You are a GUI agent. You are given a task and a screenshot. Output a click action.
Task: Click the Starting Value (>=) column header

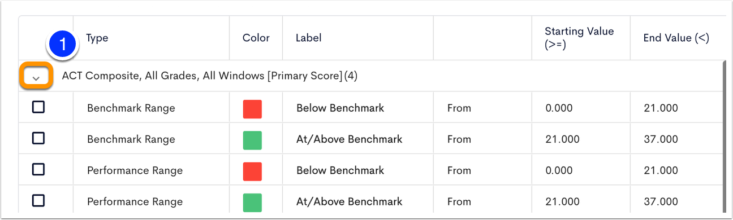[x=579, y=38]
